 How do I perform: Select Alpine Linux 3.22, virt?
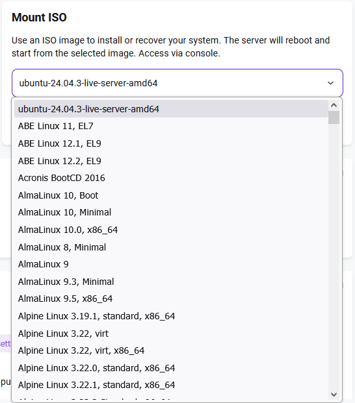tap(171, 334)
